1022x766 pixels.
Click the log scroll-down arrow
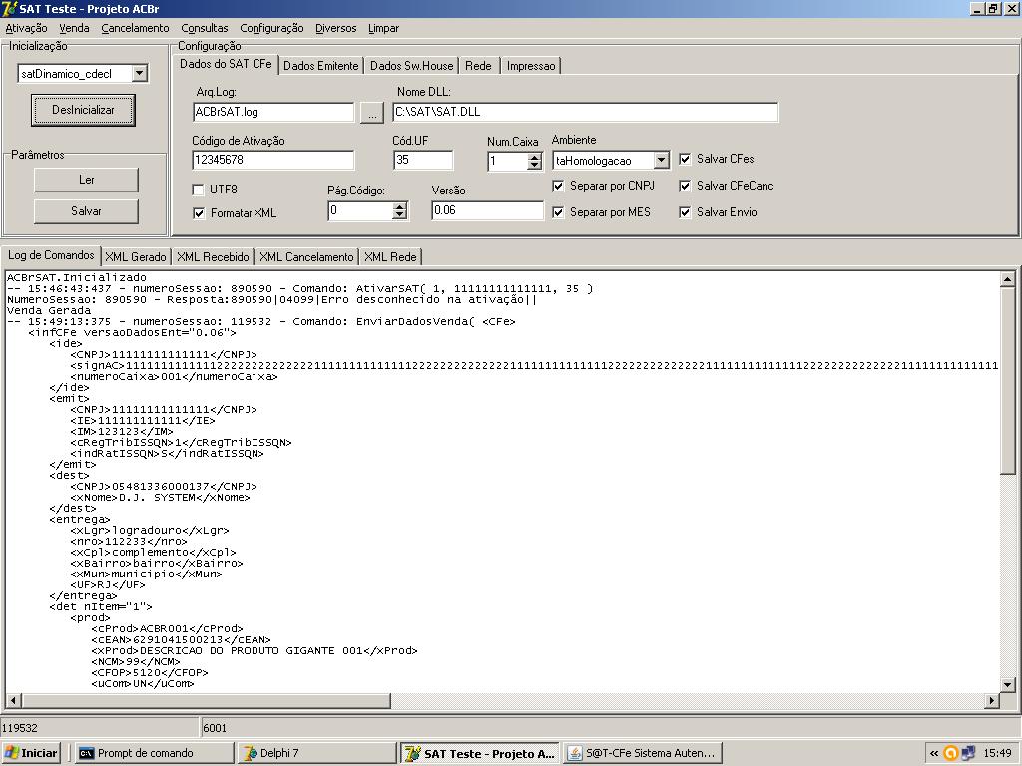1008,684
